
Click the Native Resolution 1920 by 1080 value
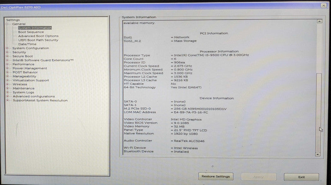click(x=186, y=134)
